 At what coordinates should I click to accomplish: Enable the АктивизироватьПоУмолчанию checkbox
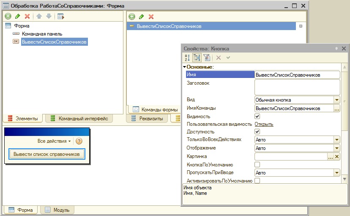coord(257,180)
